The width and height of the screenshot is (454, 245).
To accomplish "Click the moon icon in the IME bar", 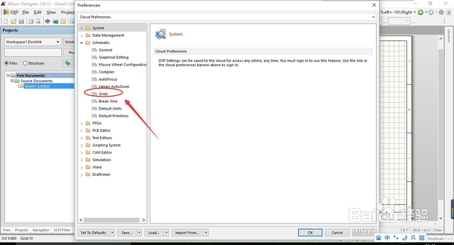I will point(405,238).
